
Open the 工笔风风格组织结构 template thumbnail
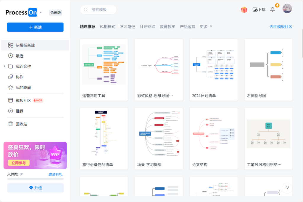tap(269, 134)
